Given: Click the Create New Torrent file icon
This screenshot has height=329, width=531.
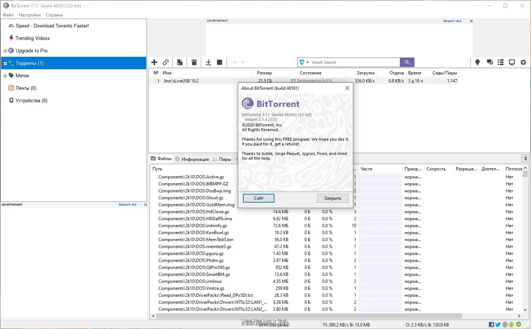Looking at the screenshot, I should click(180, 62).
